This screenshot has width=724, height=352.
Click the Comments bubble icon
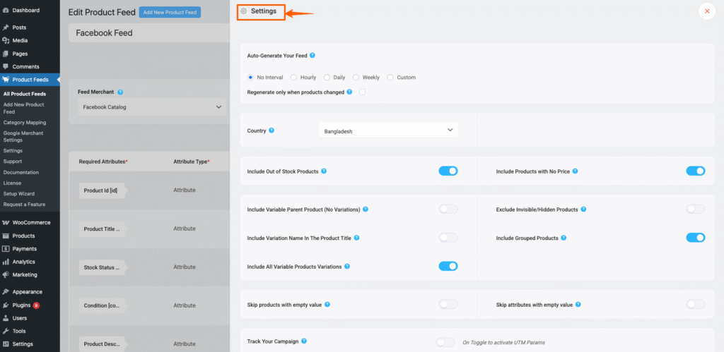pos(6,67)
